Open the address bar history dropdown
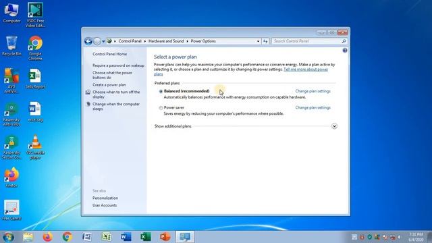 258,41
